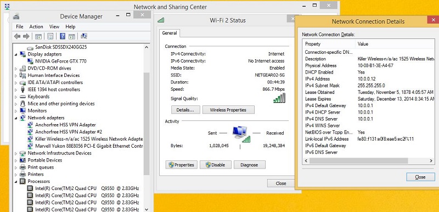Click the Print queues category icon

23,167
